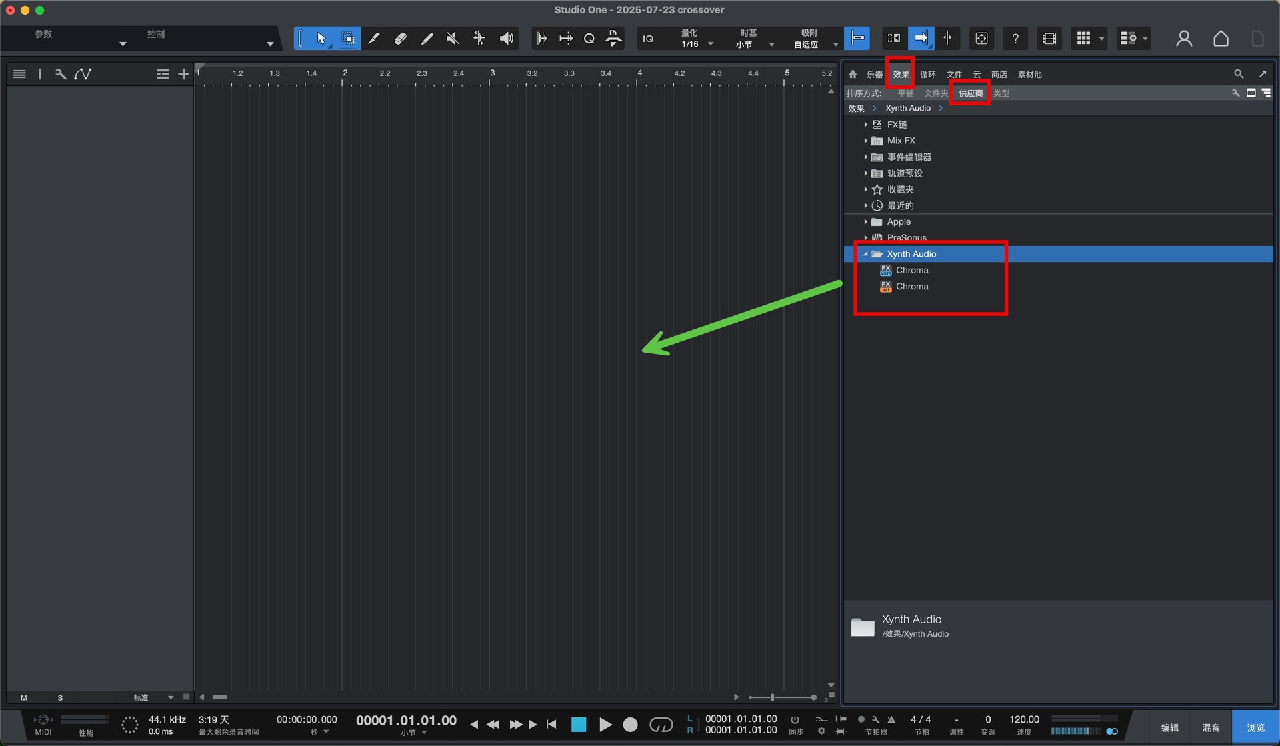Open the 控制 dropdown arrow
This screenshot has width=1280, height=746.
[x=270, y=44]
